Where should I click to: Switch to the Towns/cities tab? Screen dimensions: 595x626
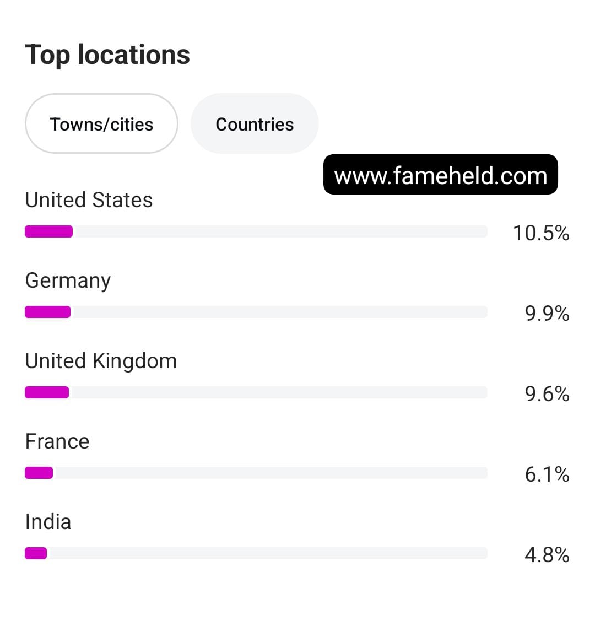101,124
